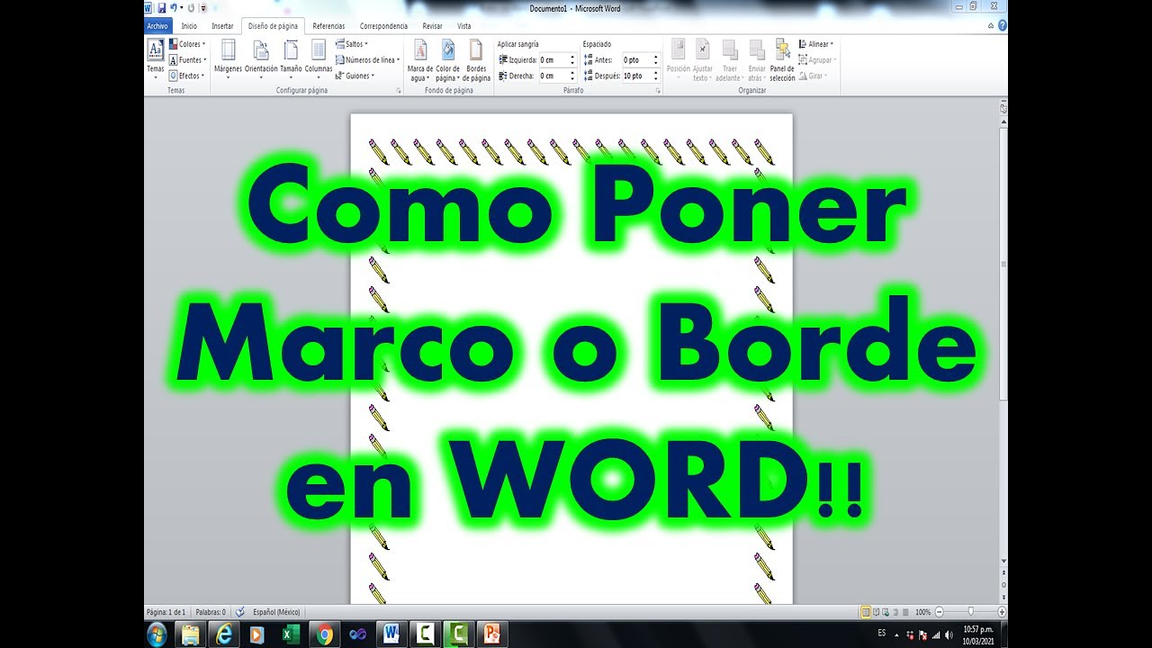Click the proofing check icon in status bar
The width and height of the screenshot is (1152, 648).
coord(240,612)
